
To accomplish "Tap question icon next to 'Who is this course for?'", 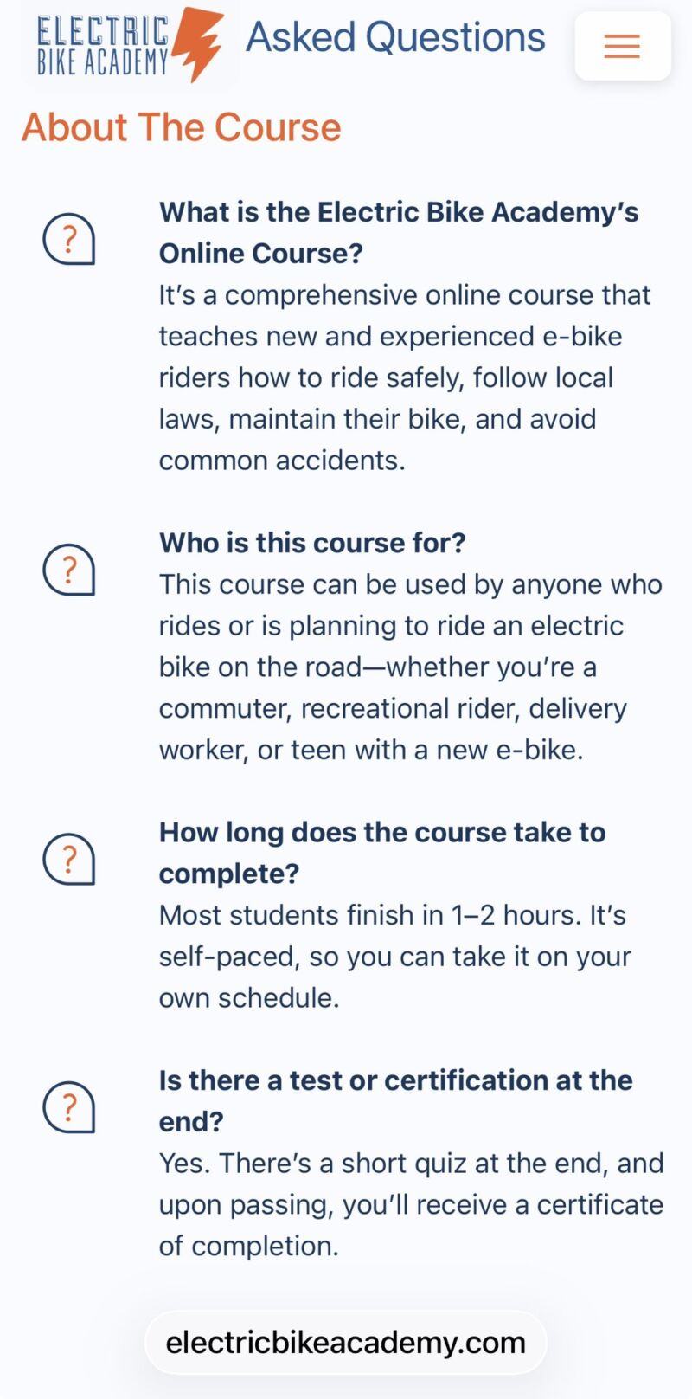I will click(x=68, y=569).
